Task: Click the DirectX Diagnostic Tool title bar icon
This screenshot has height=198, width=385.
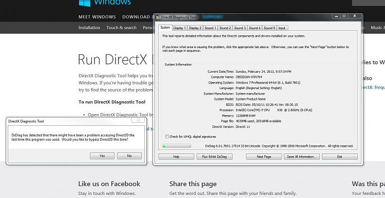Action: pos(158,17)
